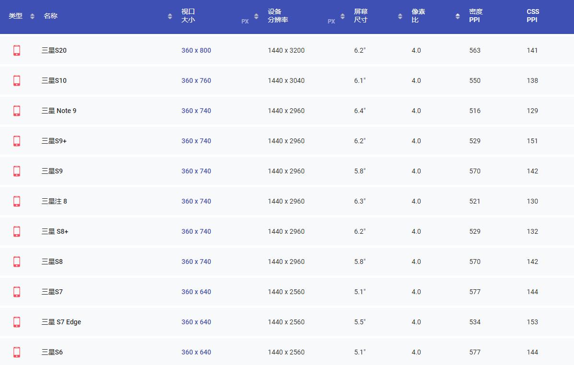Screen dimensions: 574x365
Task: Click the phone icon on the 三星S7 row
Action: click(x=17, y=292)
